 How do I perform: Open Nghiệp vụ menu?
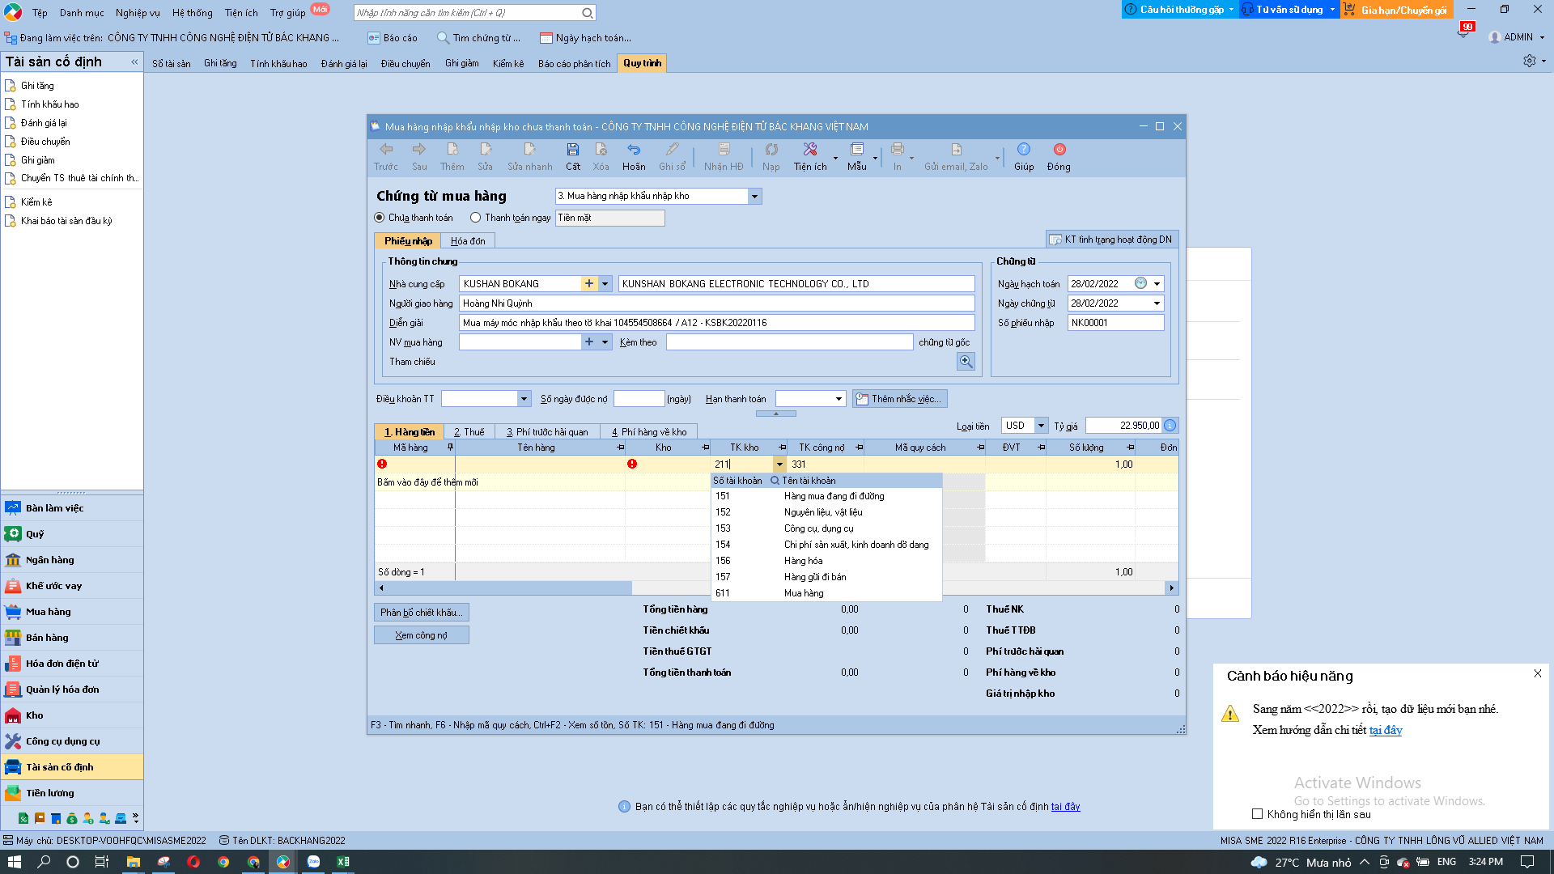[x=138, y=13]
